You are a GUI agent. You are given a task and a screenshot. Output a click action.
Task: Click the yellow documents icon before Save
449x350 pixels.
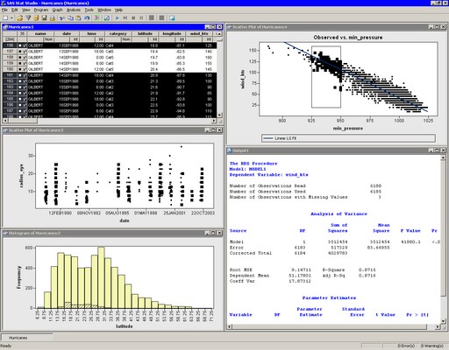36,18
